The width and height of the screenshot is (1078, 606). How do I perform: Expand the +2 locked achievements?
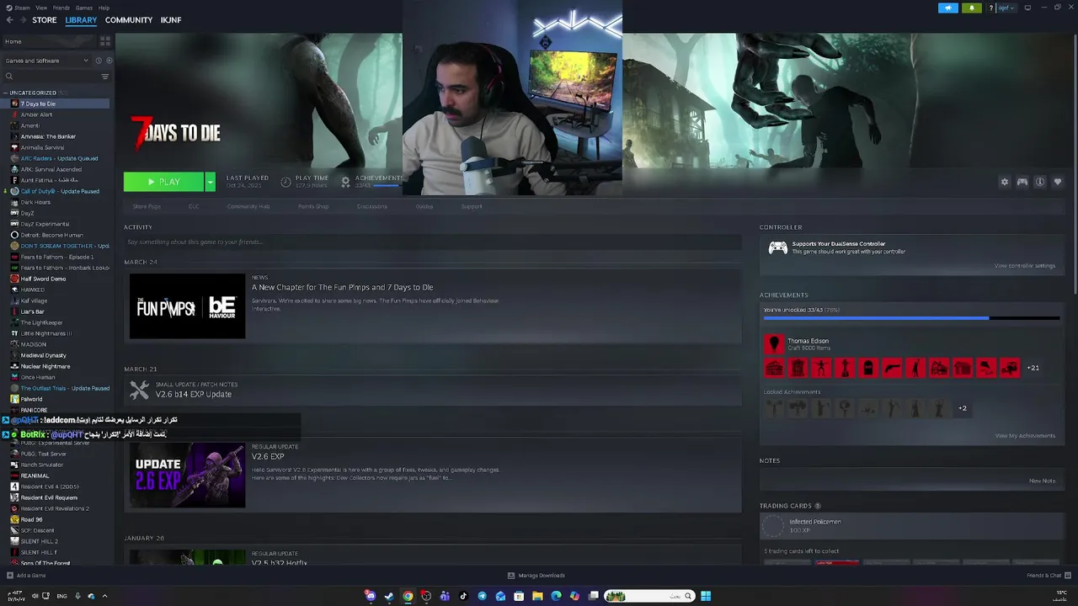[x=962, y=408]
